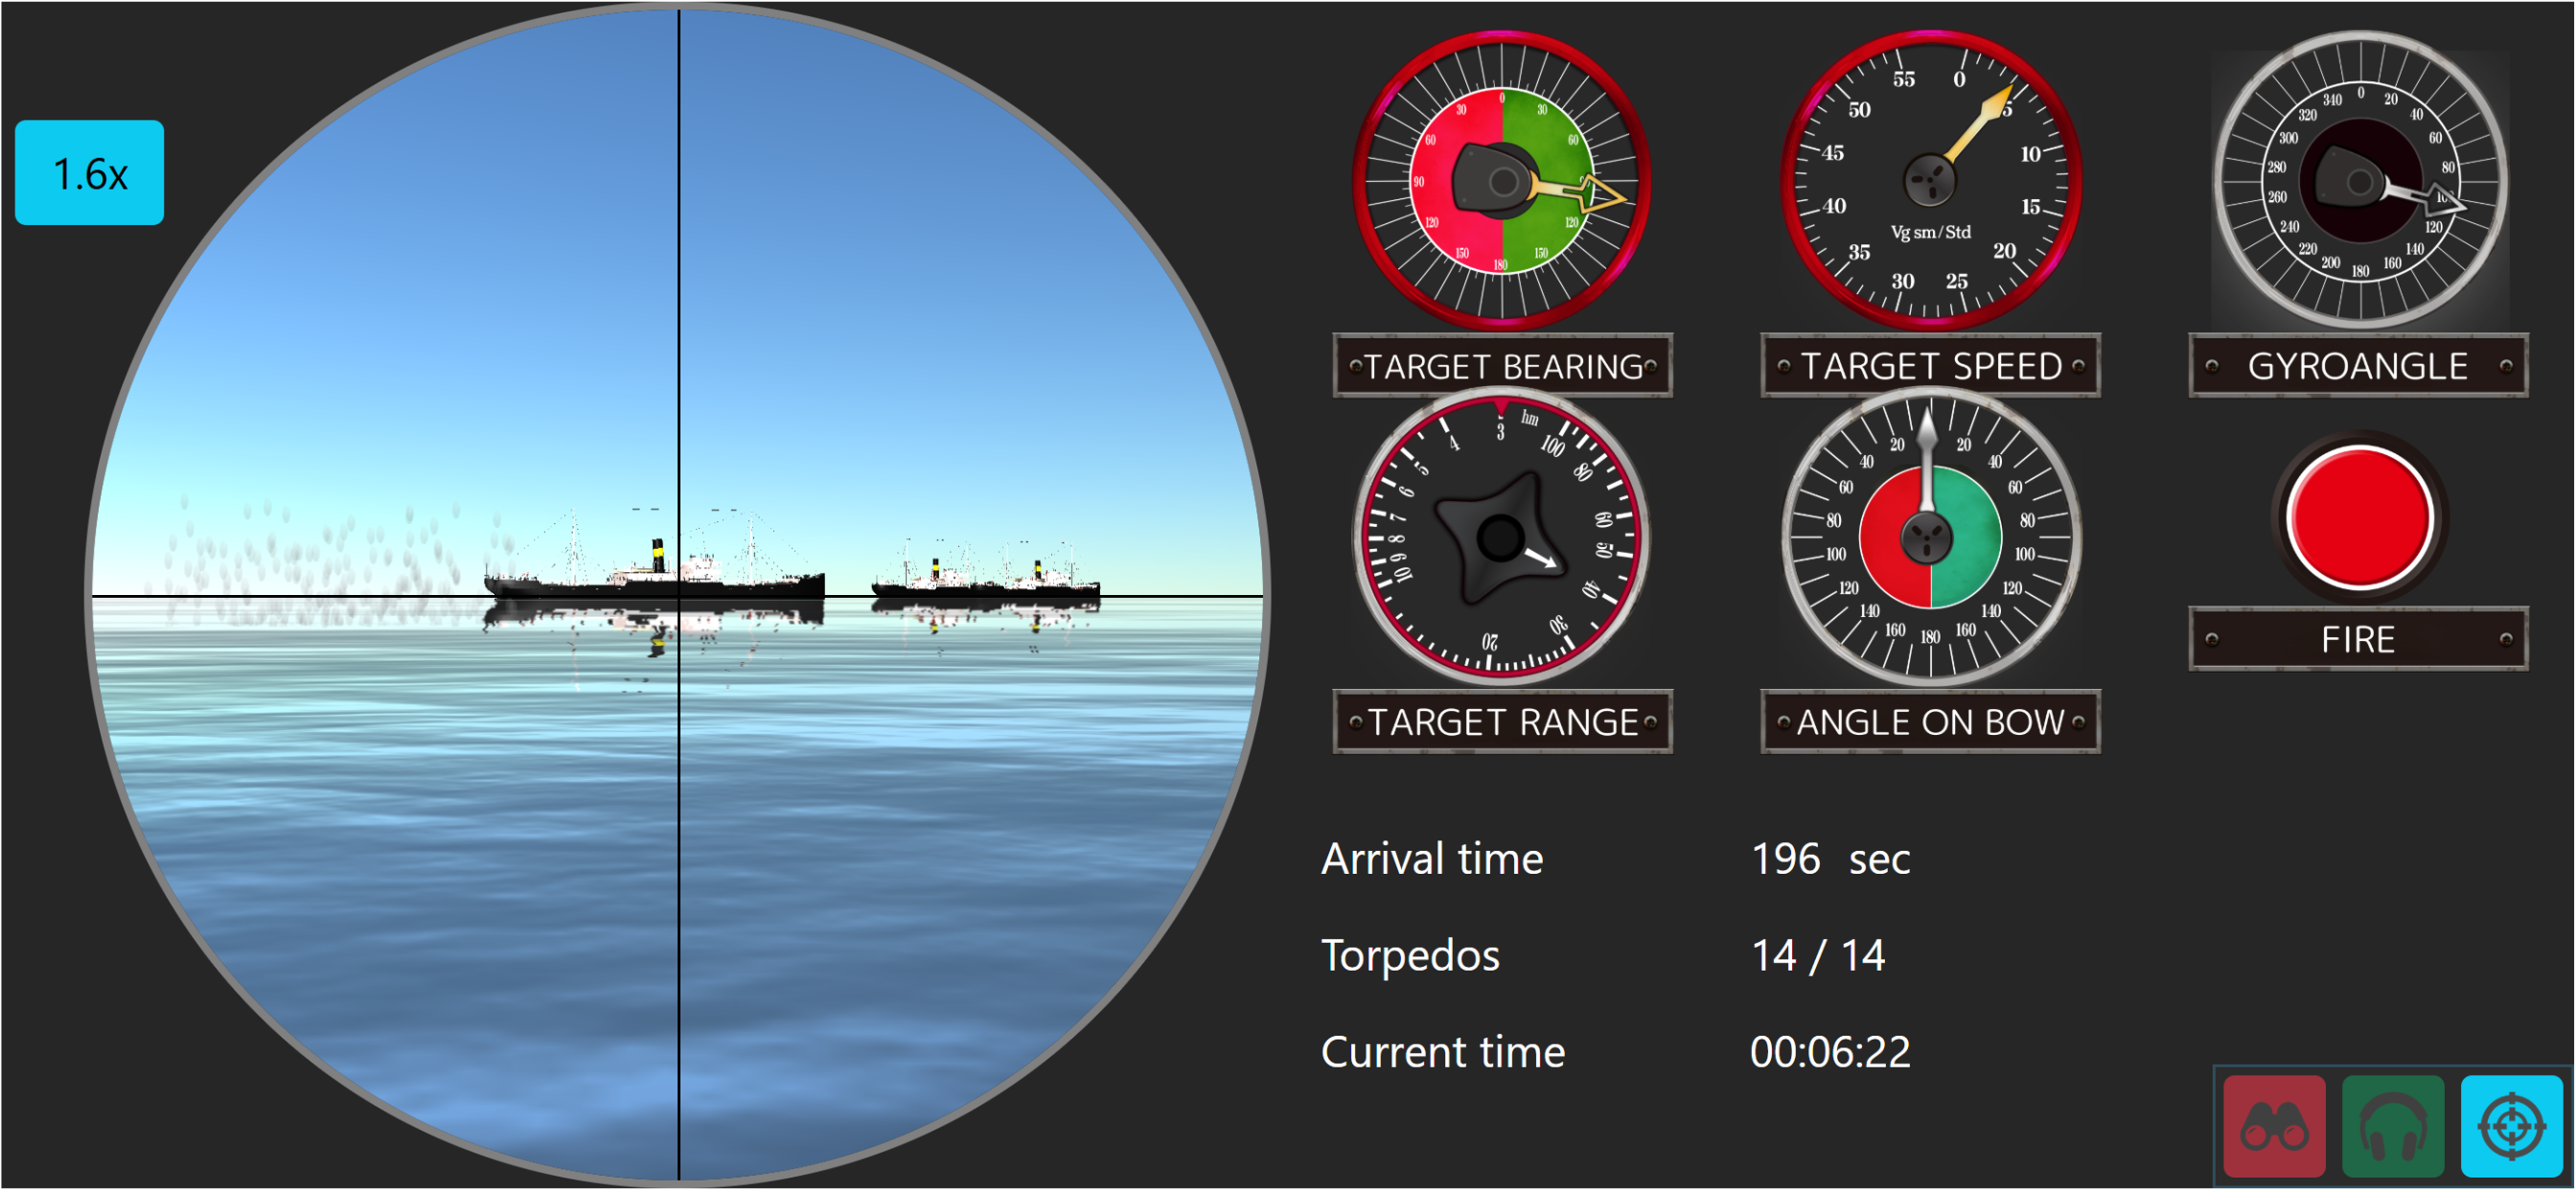Click the Target Speed dial center knob

pyautogui.click(x=1929, y=181)
